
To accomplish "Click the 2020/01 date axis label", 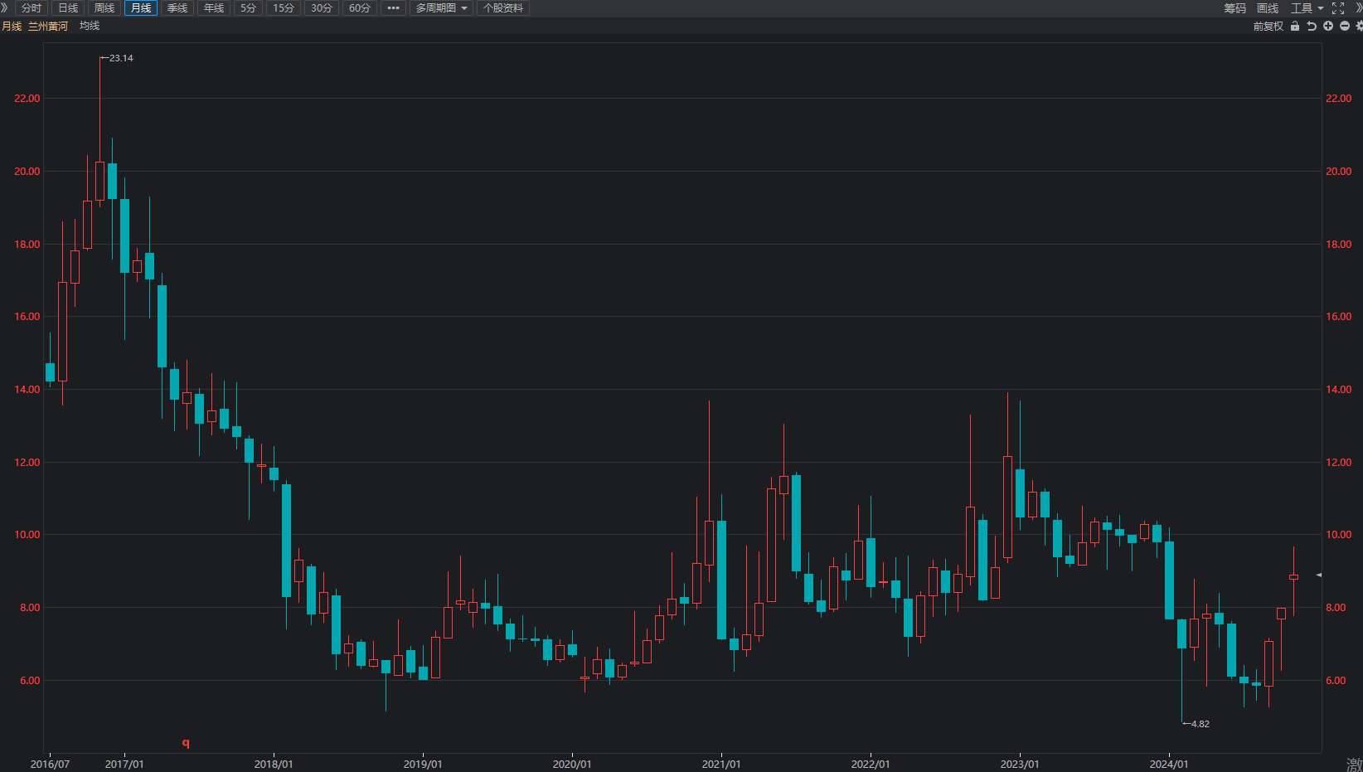I will (572, 765).
